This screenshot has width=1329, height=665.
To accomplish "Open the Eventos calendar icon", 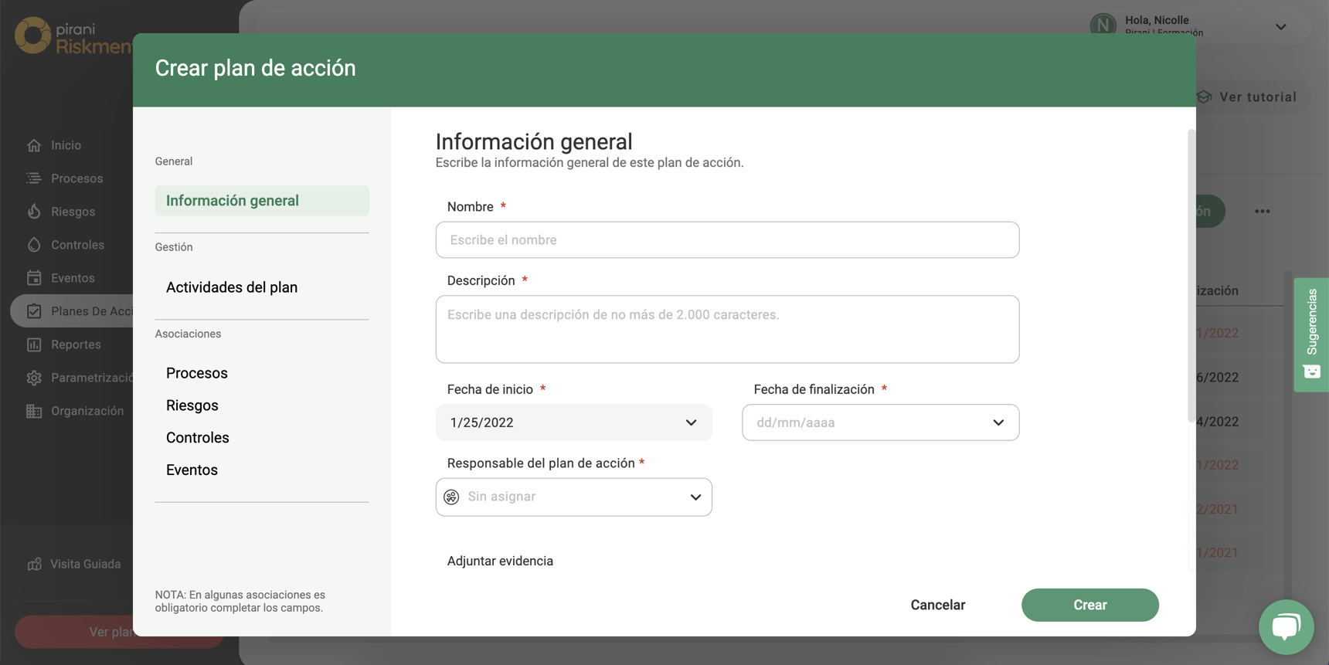I will (34, 278).
